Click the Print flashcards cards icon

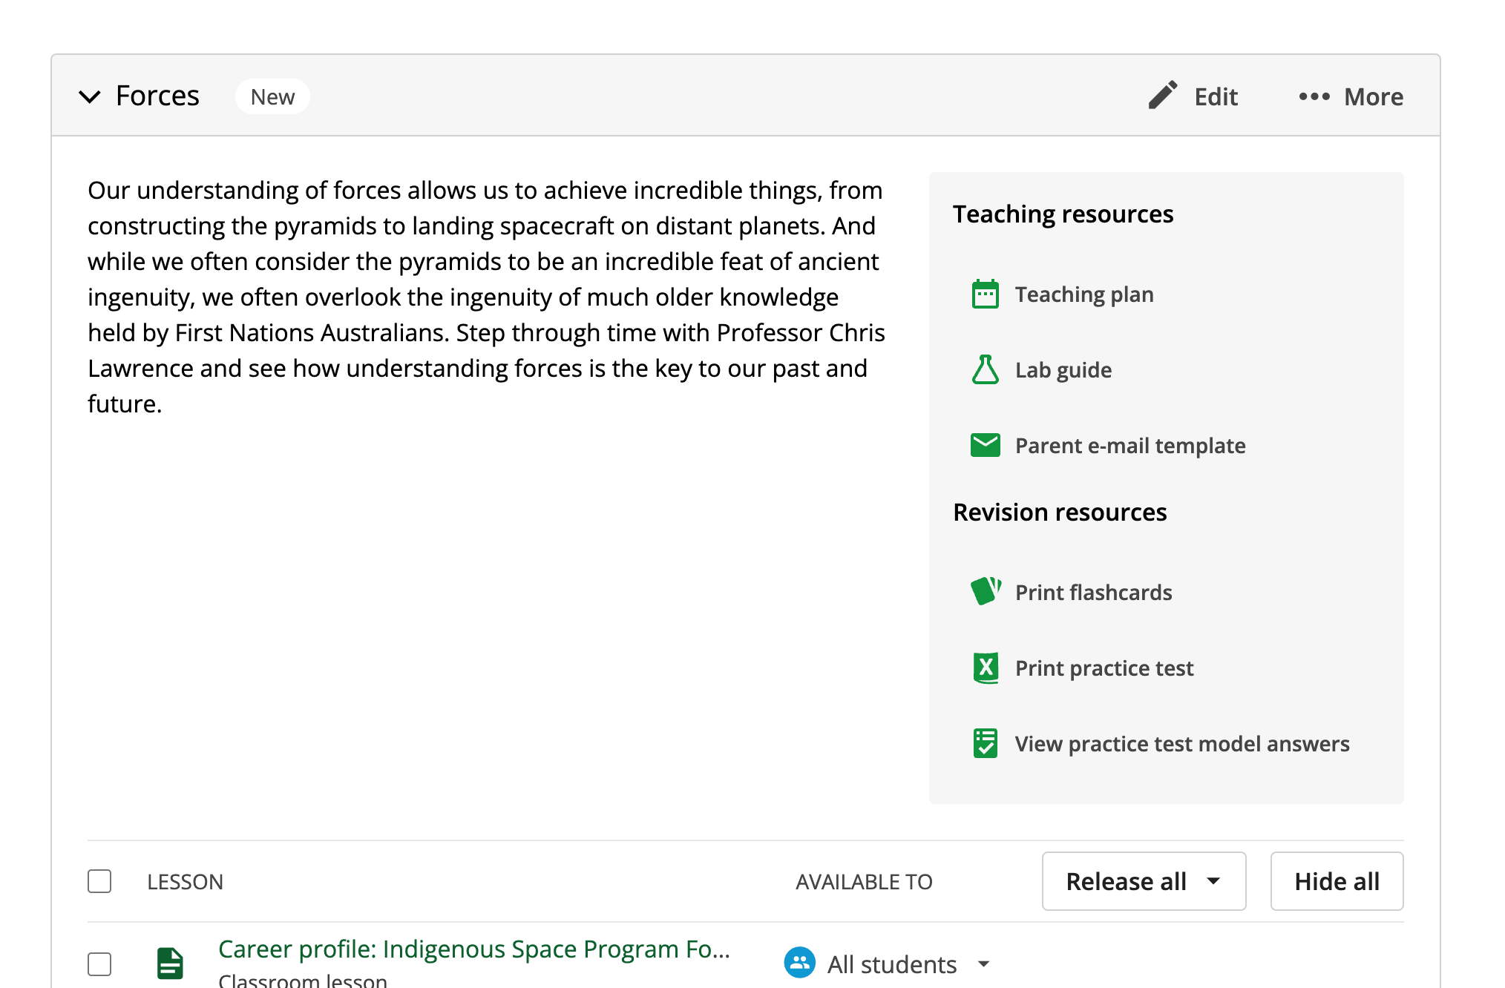tap(985, 592)
